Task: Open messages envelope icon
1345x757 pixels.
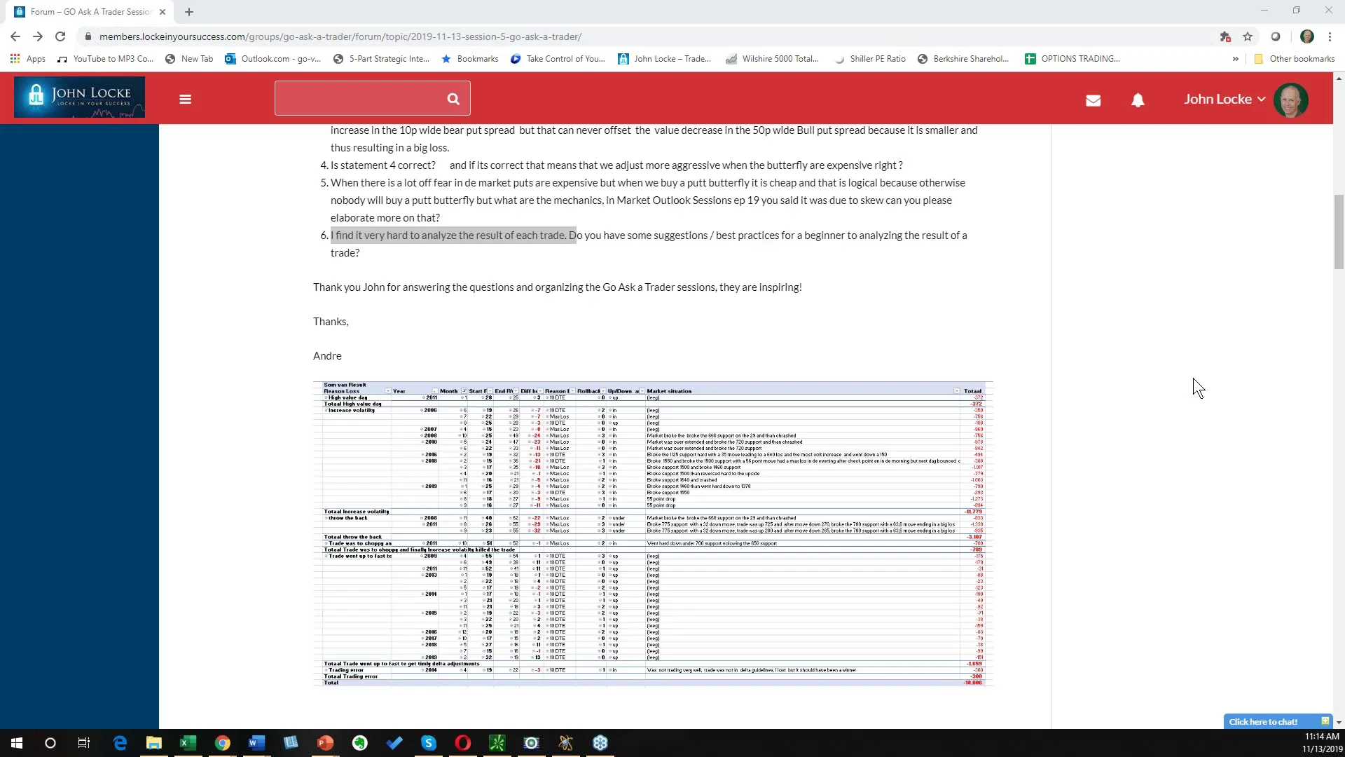Action: click(x=1093, y=100)
